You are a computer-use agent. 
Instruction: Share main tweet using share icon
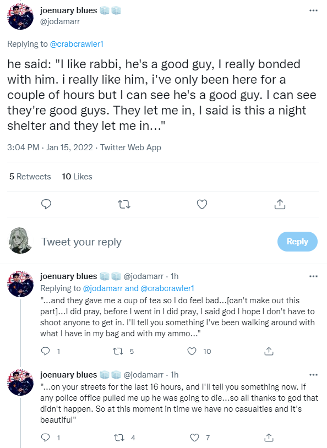point(280,204)
